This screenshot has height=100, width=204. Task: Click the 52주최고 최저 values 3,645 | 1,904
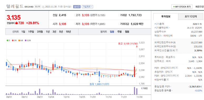point(195,61)
